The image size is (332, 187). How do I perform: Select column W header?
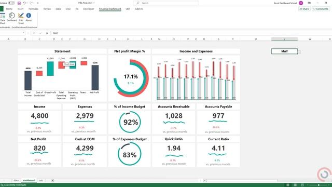point(310,39)
